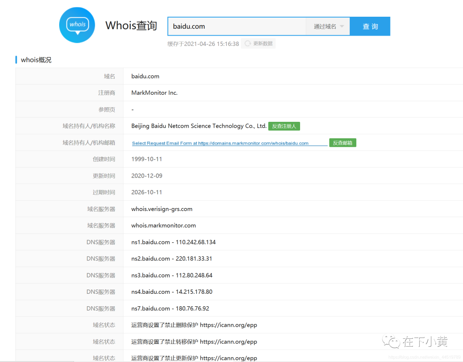Select the 域名 value baidu.com
Image resolution: width=463 pixels, height=362 pixels.
(145, 76)
